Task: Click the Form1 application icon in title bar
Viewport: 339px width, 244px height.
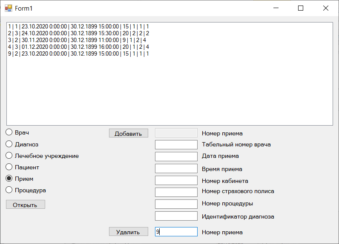Action: pyautogui.click(x=9, y=8)
